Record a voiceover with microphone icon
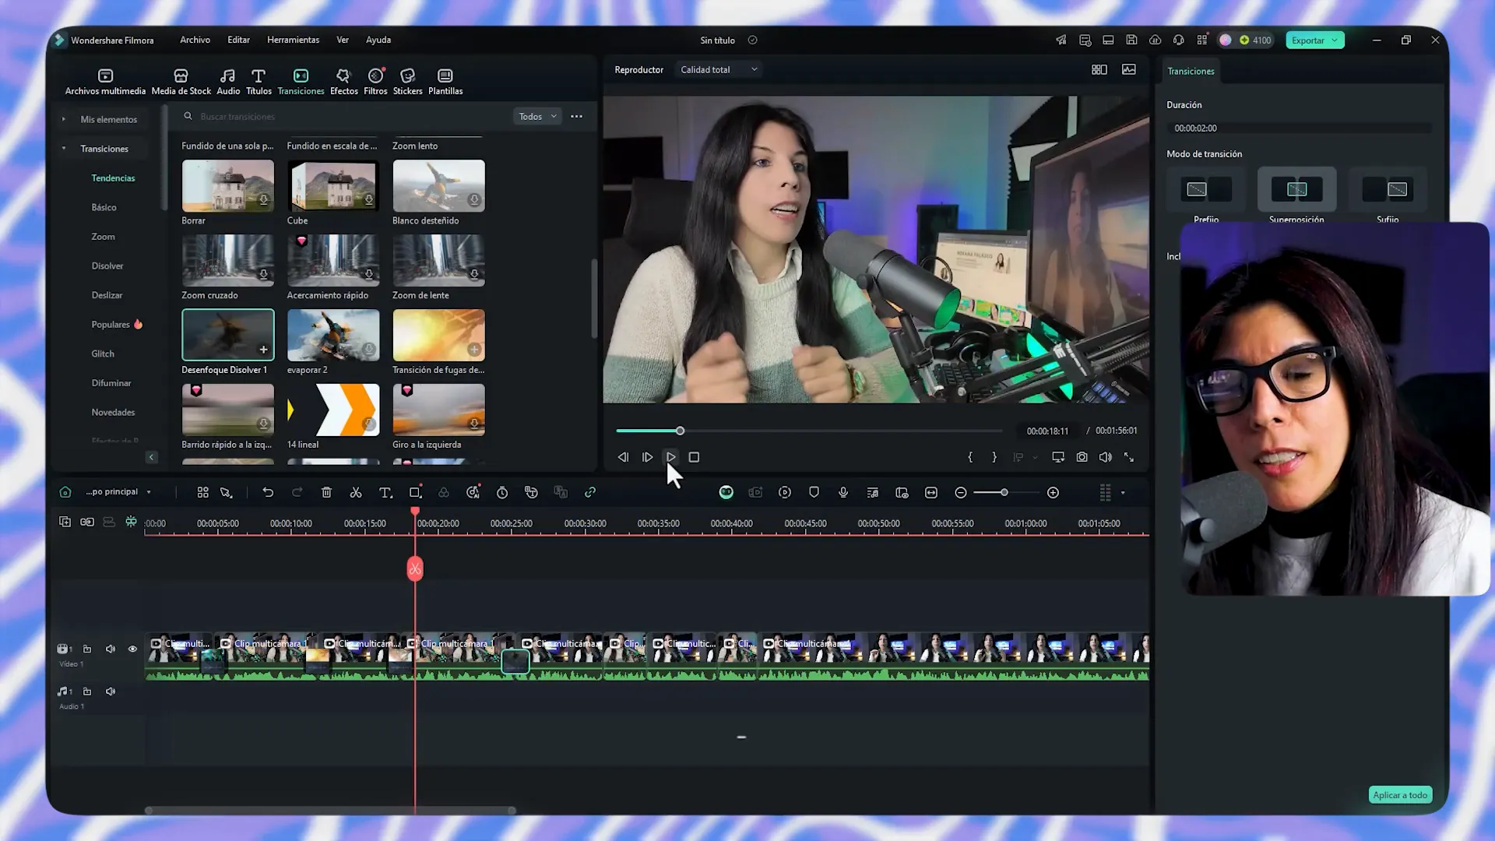This screenshot has width=1495, height=841. click(x=843, y=493)
